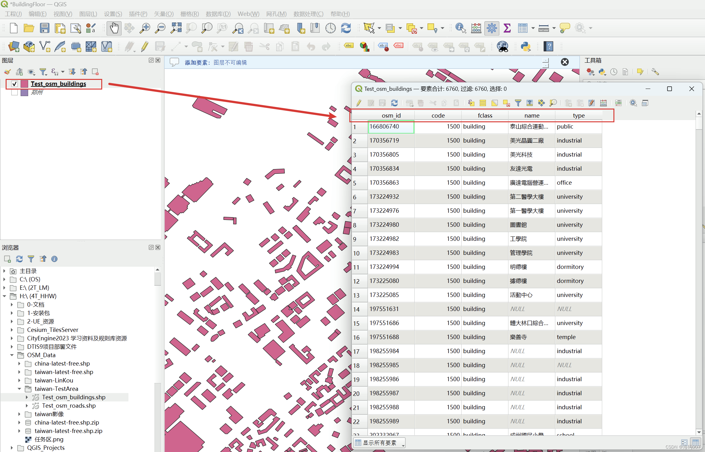705x452 pixels.
Task: Open Statistical Summary sigma icon
Action: click(x=507, y=28)
